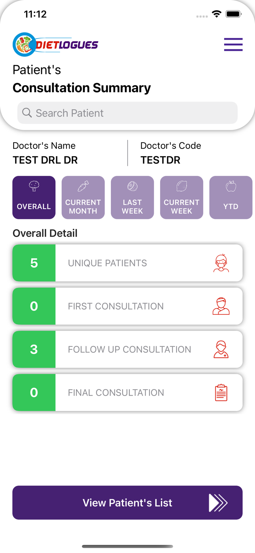Switch to the Current Week filter tab
The height and width of the screenshot is (553, 255).
tap(182, 197)
